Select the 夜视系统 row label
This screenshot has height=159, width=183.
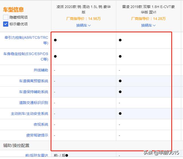click(41, 125)
